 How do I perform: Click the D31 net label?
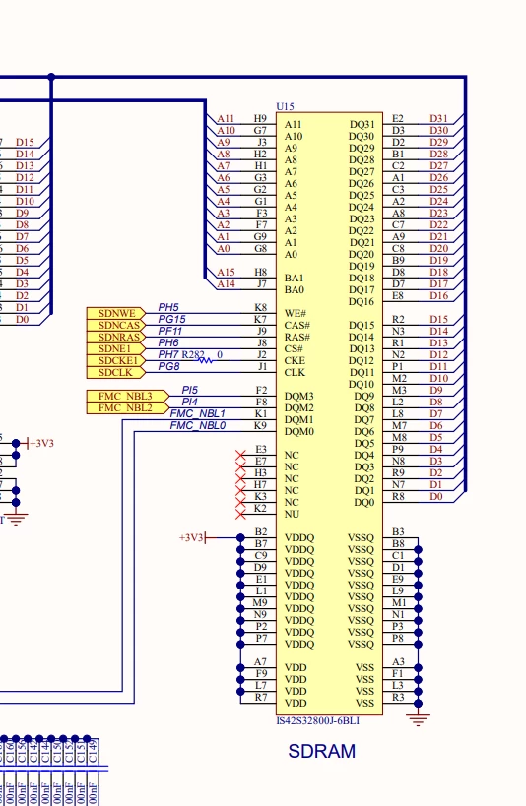click(438, 118)
